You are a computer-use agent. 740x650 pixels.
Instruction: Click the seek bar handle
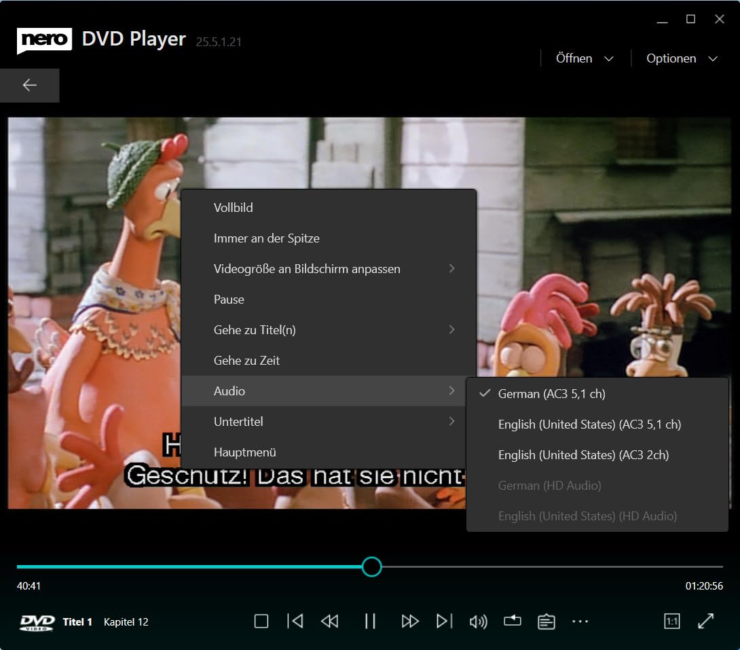(371, 566)
